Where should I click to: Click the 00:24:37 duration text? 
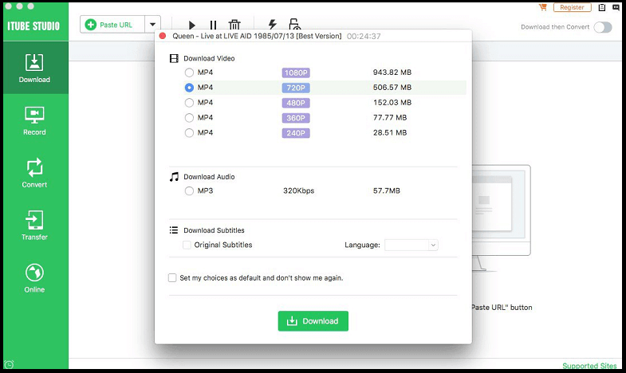pos(364,37)
